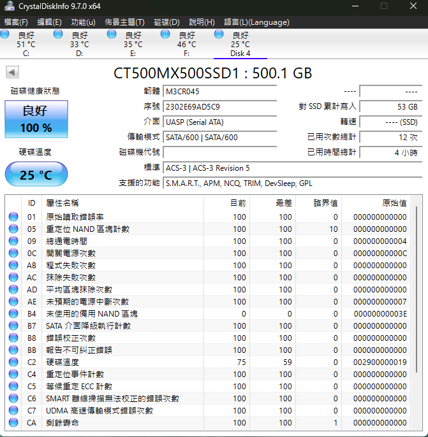Click the status icon for attribute 01 原始讀取錯誤率
Viewport: 428px width, 437px height.
[13, 217]
